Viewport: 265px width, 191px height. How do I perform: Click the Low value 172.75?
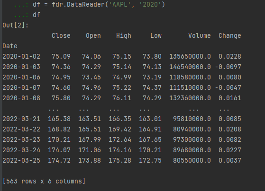(x=150, y=160)
